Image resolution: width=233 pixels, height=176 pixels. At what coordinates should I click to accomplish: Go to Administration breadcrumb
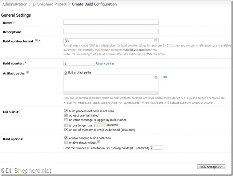point(15,4)
